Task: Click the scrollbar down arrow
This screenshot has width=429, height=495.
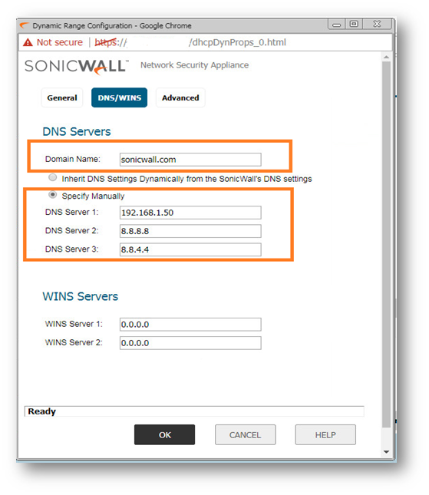Action: point(386,452)
